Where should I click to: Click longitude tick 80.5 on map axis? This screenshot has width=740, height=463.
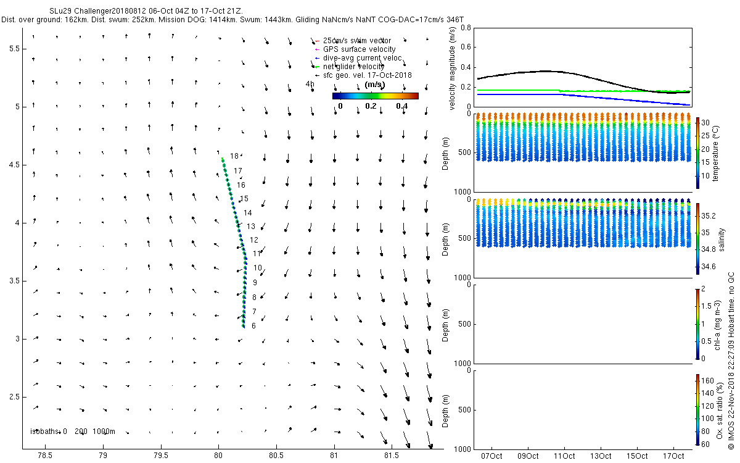tap(276, 456)
